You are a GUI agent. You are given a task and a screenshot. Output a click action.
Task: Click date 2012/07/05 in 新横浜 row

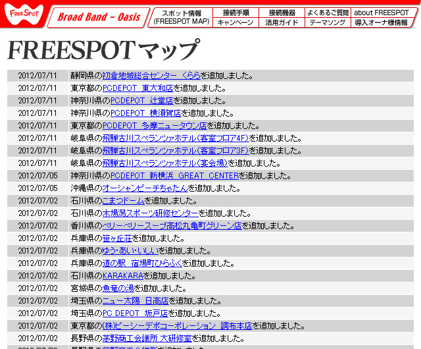click(37, 176)
